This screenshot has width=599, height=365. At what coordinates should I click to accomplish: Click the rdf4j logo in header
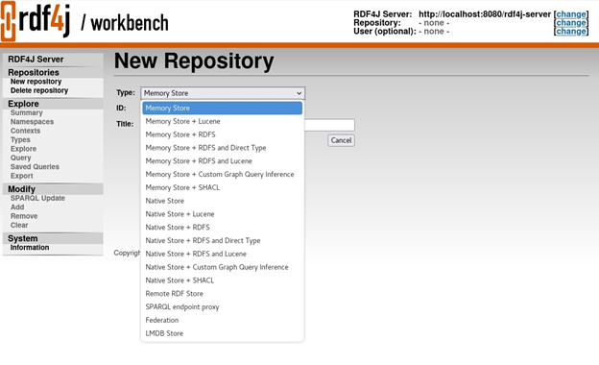click(x=36, y=21)
